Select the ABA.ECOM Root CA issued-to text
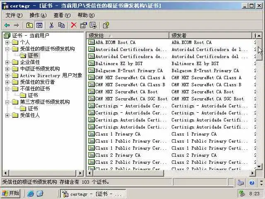The width and height of the screenshot is (265, 199). point(116,42)
